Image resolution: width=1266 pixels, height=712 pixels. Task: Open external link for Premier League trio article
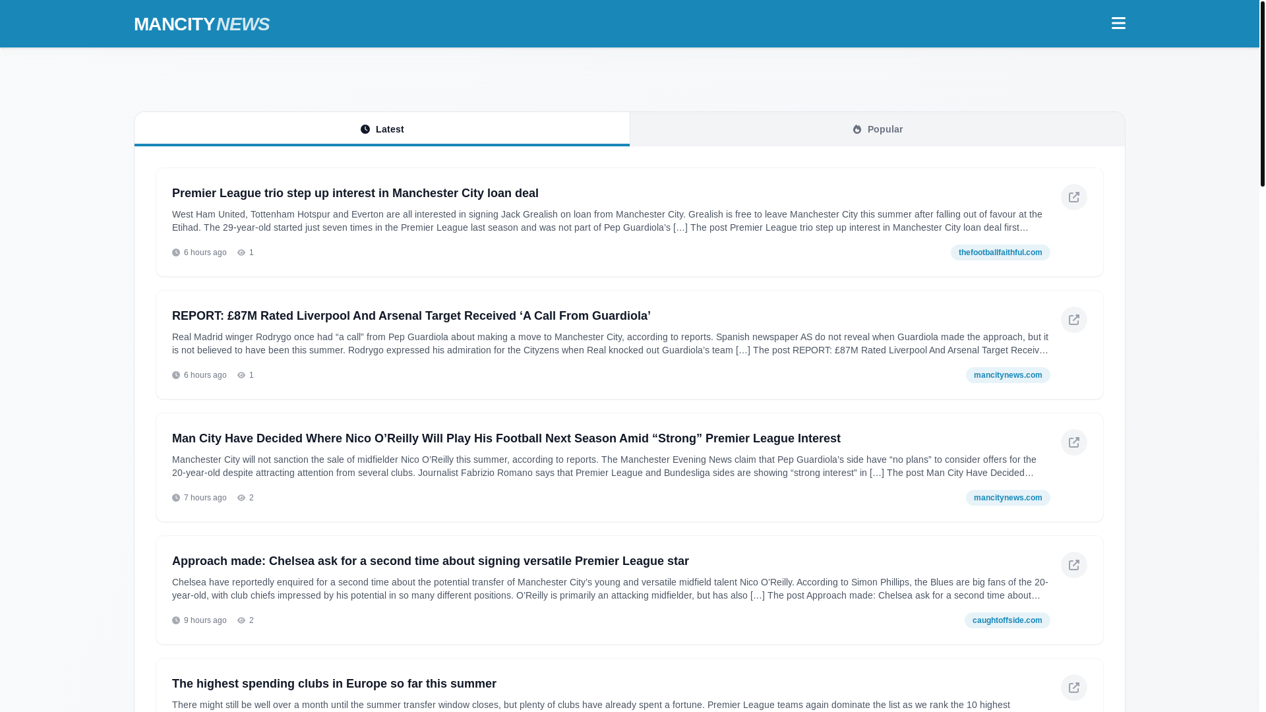[1073, 197]
